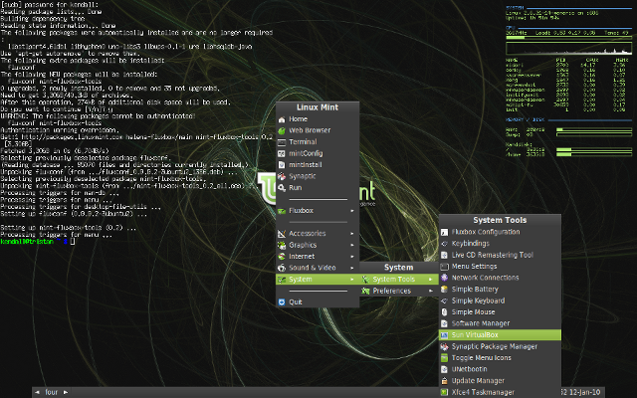Screen dimensions: 637x398
Task: Click the Keybindings icon
Action: tap(445, 244)
